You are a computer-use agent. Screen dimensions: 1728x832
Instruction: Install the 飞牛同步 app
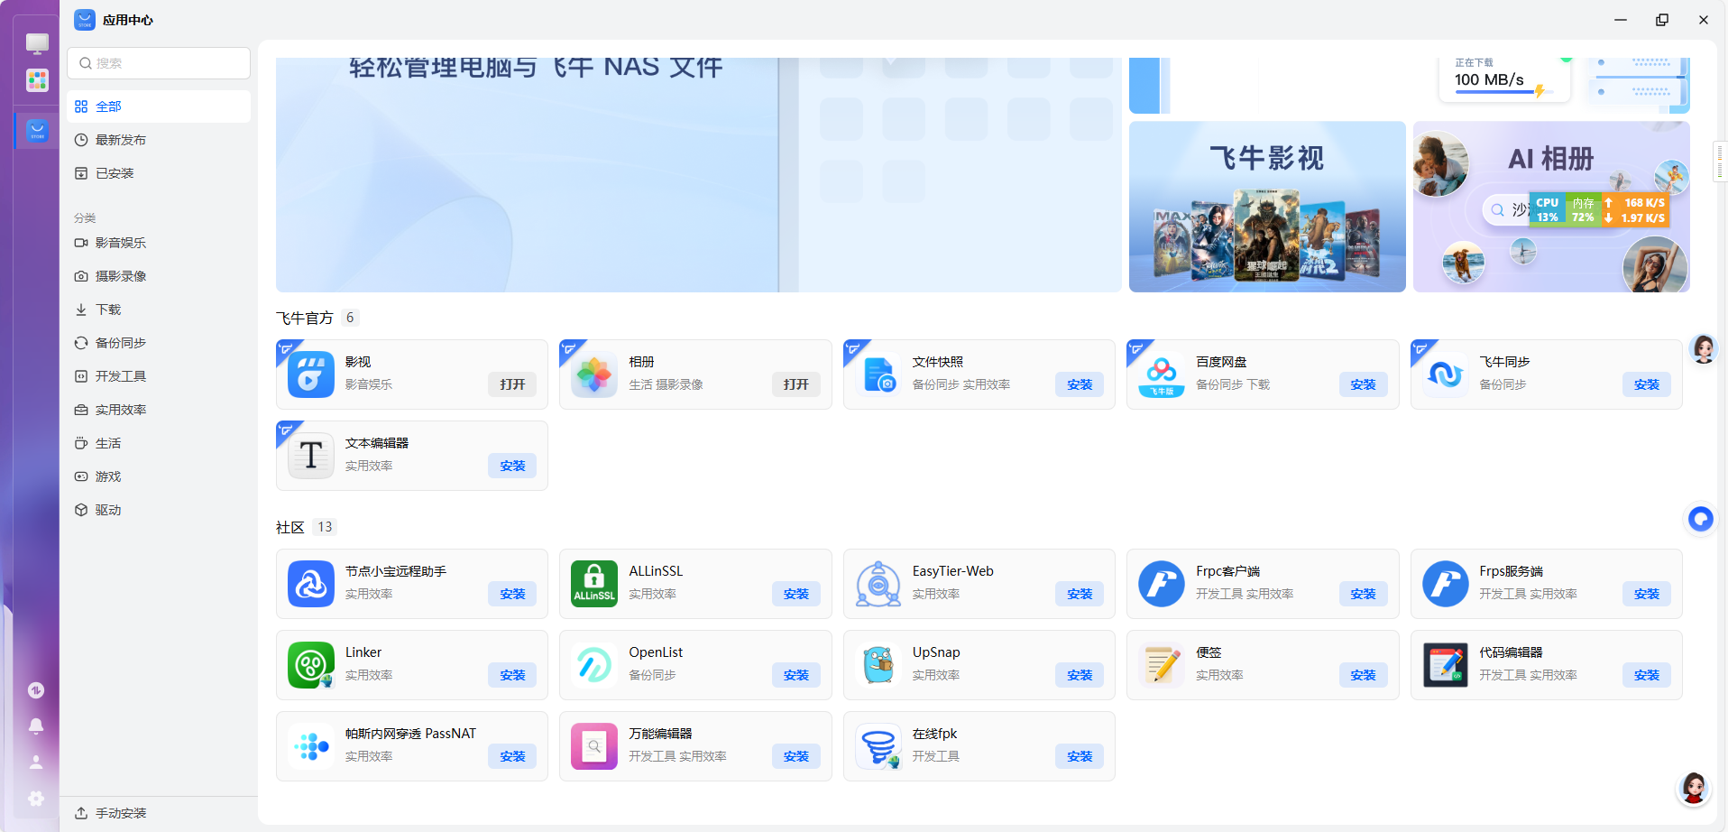click(x=1647, y=384)
